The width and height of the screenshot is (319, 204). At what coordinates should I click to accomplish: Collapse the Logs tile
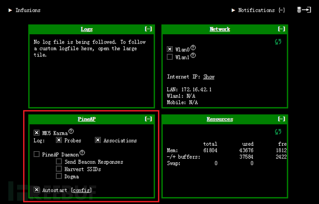[x=148, y=29]
